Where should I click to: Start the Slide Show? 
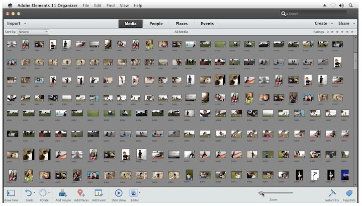click(x=119, y=193)
